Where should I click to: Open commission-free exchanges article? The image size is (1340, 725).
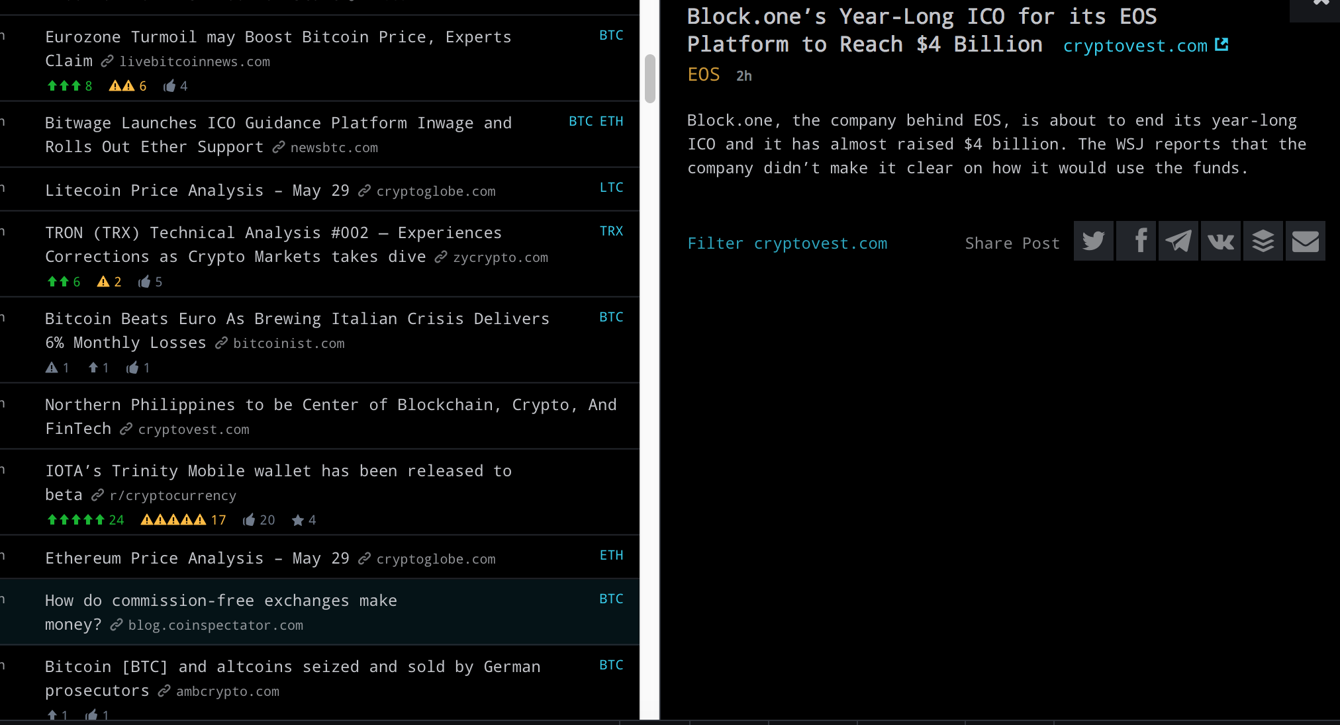point(220,601)
